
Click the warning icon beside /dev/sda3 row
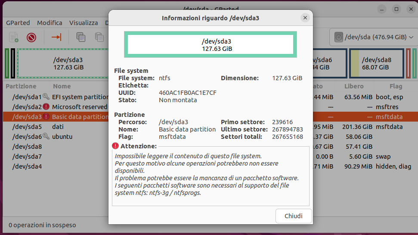46,116
